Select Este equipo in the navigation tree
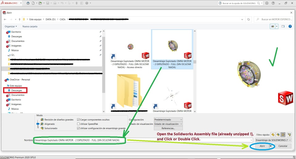The width and height of the screenshot is (296, 159). pyautogui.click(x=16, y=86)
